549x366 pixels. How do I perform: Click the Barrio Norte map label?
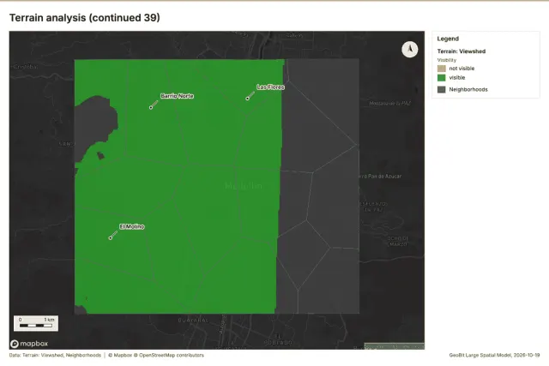click(x=177, y=96)
